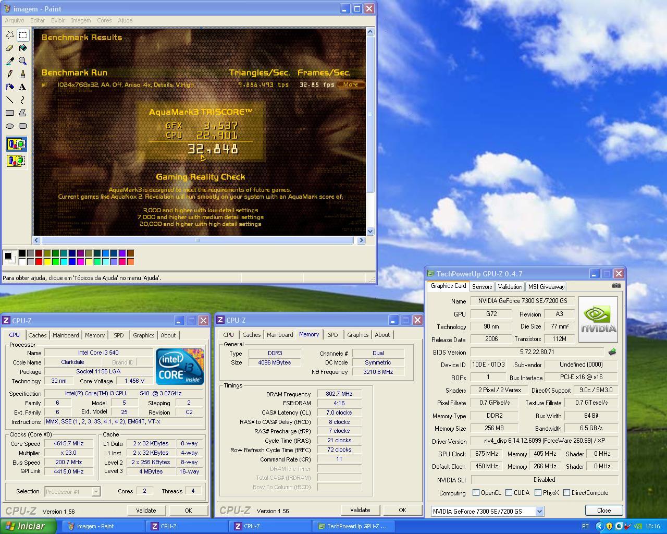Toggle the CUDA checkbox
667x534 pixels.
(x=509, y=493)
